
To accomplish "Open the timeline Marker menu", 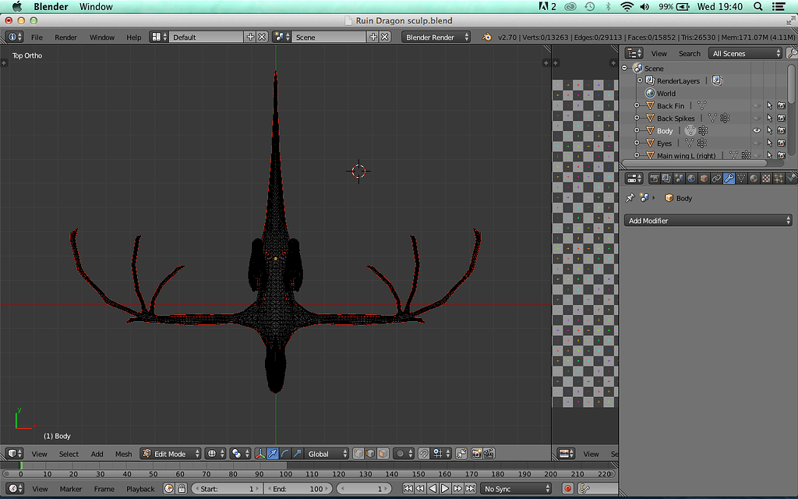I will [71, 489].
